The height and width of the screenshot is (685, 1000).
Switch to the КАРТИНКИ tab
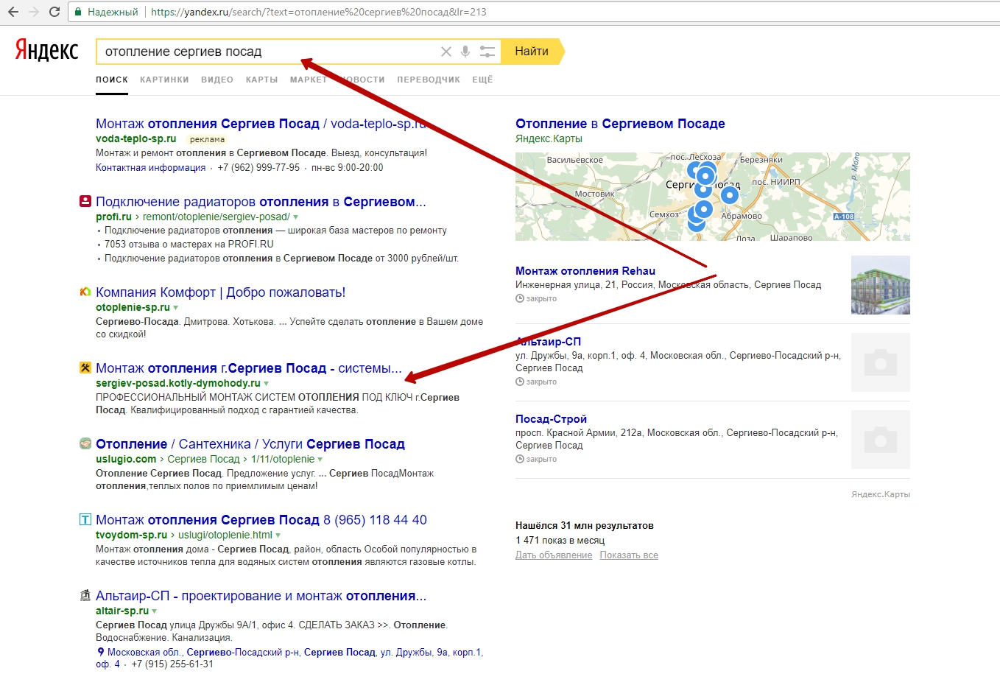coord(164,80)
